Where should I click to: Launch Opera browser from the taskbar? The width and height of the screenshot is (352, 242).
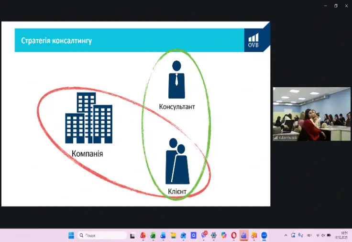[234, 235]
